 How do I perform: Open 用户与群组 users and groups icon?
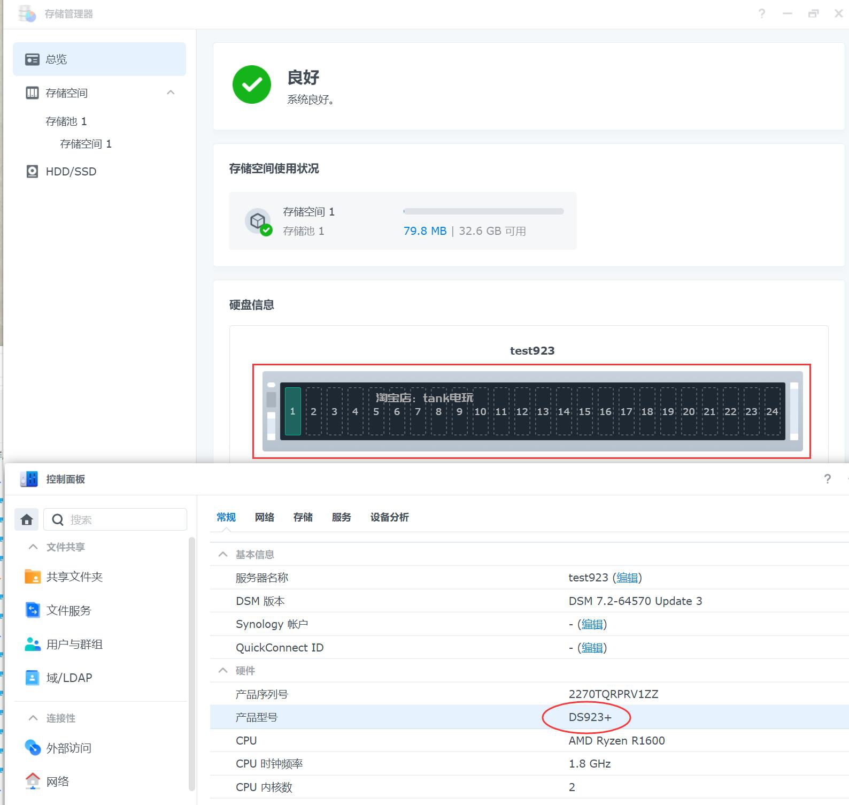coord(33,644)
